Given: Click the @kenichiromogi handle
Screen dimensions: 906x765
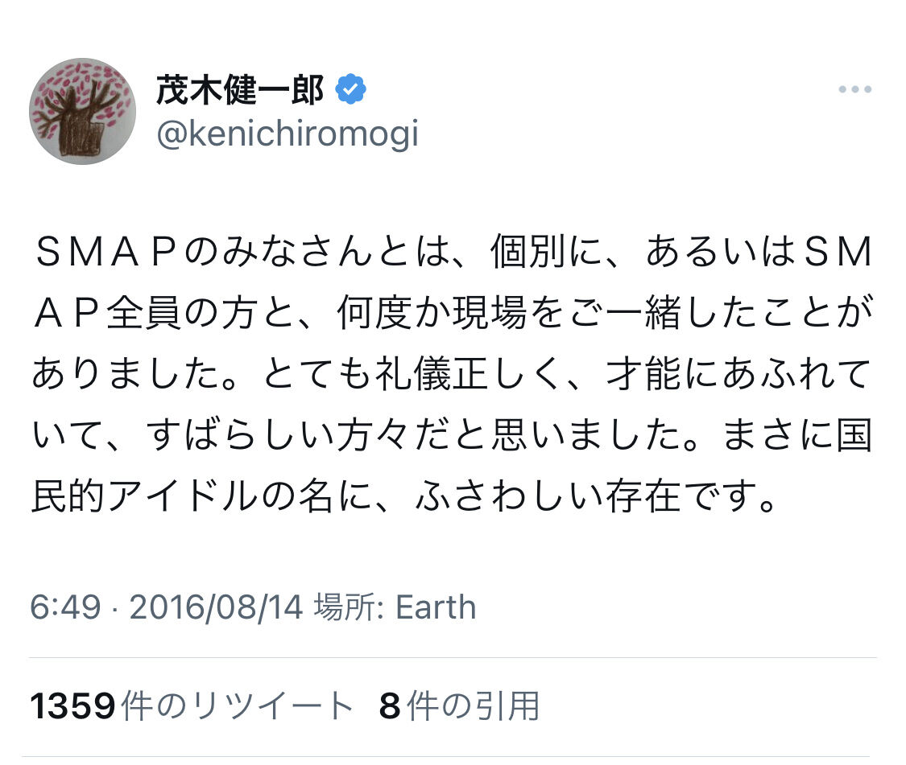Looking at the screenshot, I should tap(288, 134).
